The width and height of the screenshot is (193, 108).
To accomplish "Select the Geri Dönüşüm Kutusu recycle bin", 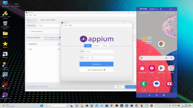I will [x=5, y=25].
